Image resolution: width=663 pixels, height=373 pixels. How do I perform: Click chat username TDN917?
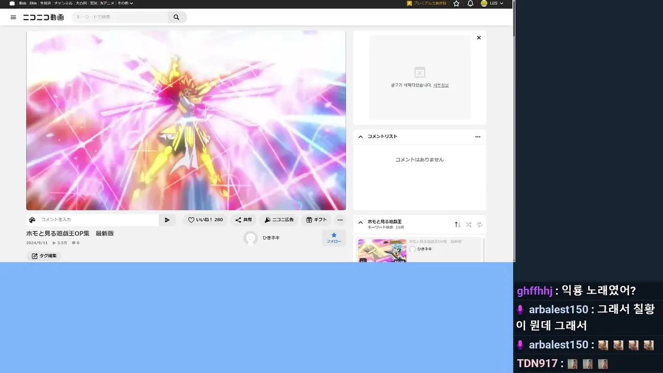(x=537, y=364)
